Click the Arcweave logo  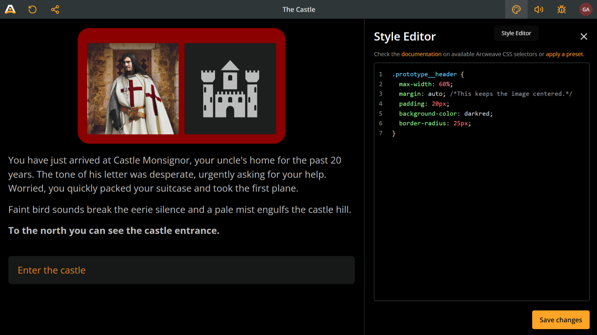point(10,9)
